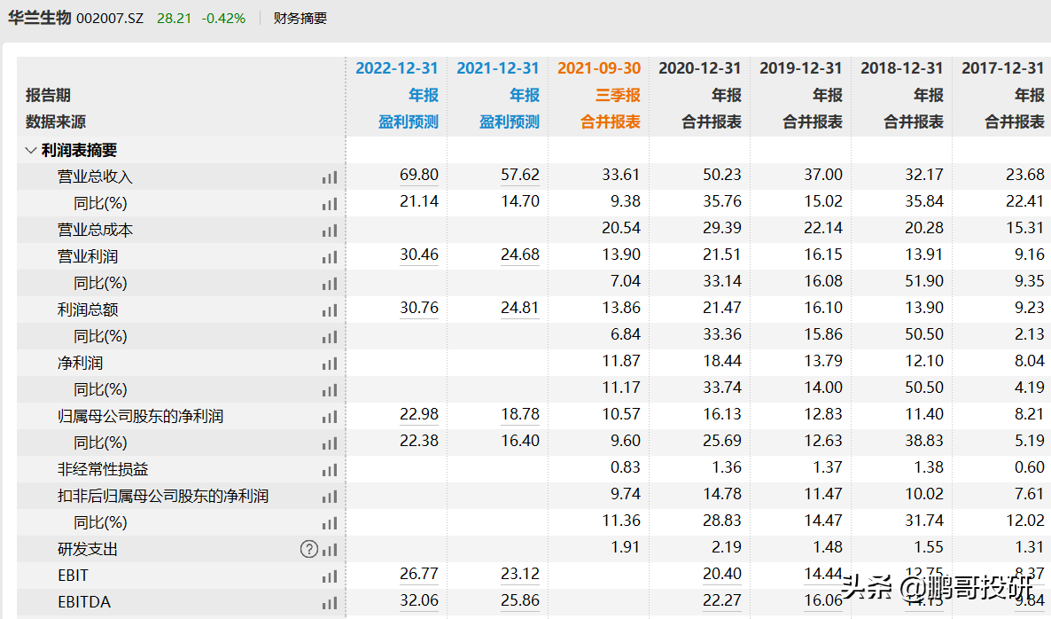
Task: Select the 2022-12-31 report column header
Action: tap(397, 68)
